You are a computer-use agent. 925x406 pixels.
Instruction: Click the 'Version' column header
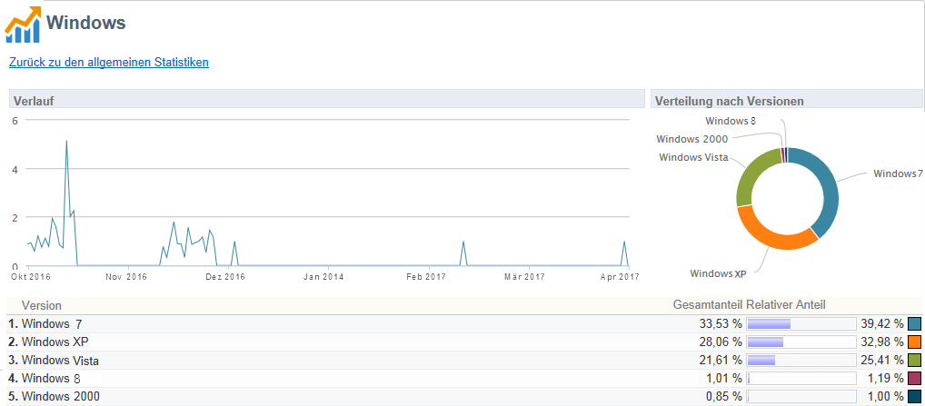(41, 305)
